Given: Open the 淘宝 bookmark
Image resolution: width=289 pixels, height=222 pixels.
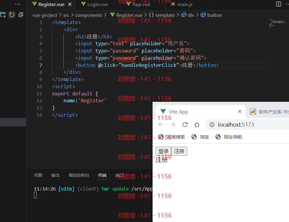Looking at the screenshot, I should [200, 137].
